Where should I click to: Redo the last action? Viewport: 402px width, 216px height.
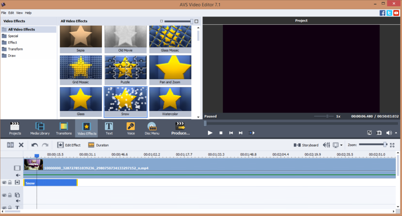45,145
